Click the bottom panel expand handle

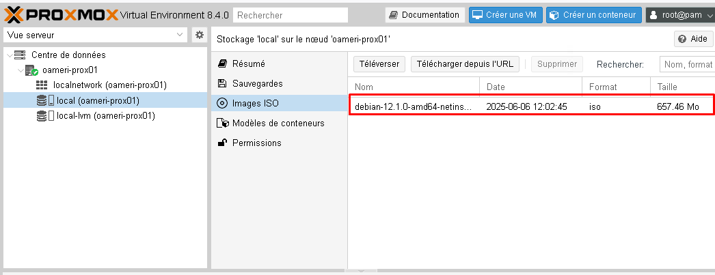coord(361,271)
